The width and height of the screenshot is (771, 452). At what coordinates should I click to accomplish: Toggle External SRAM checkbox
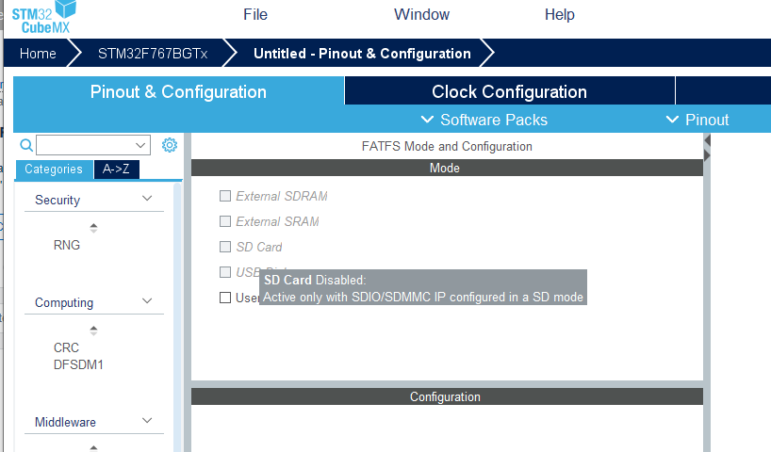(x=224, y=221)
